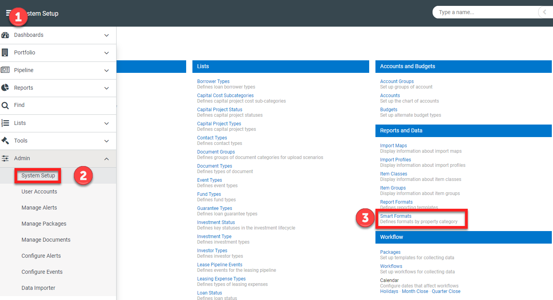Open the Smart Formats link
553x300 pixels.
coord(395,216)
